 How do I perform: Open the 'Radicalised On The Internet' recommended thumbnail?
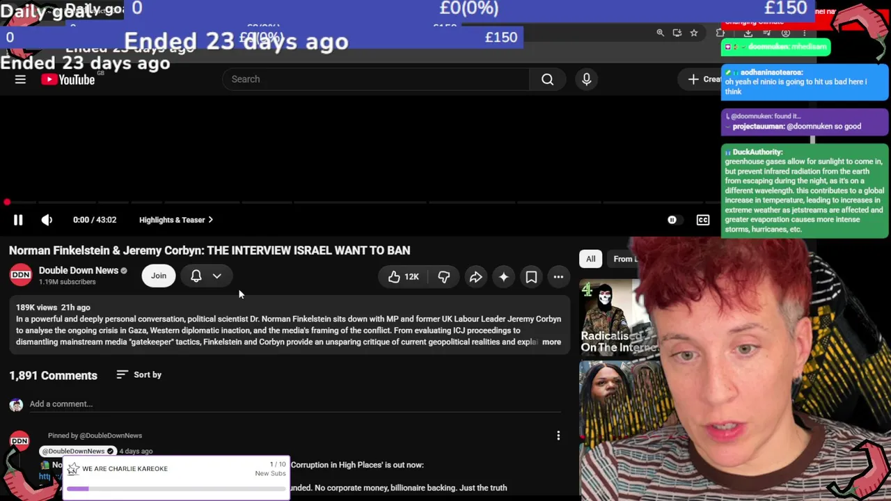610,317
